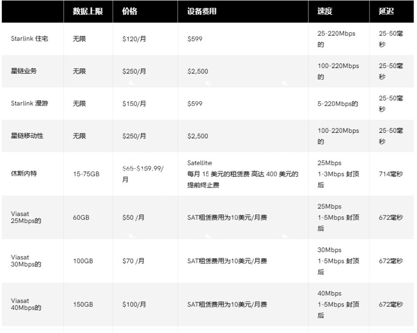Click the "25-220Mbps的" speed cell
Image resolution: width=417 pixels, height=333 pixels.
point(336,39)
